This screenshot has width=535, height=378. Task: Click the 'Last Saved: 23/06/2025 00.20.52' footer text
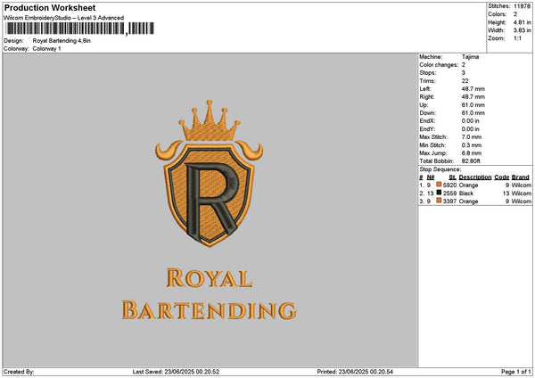(176, 372)
